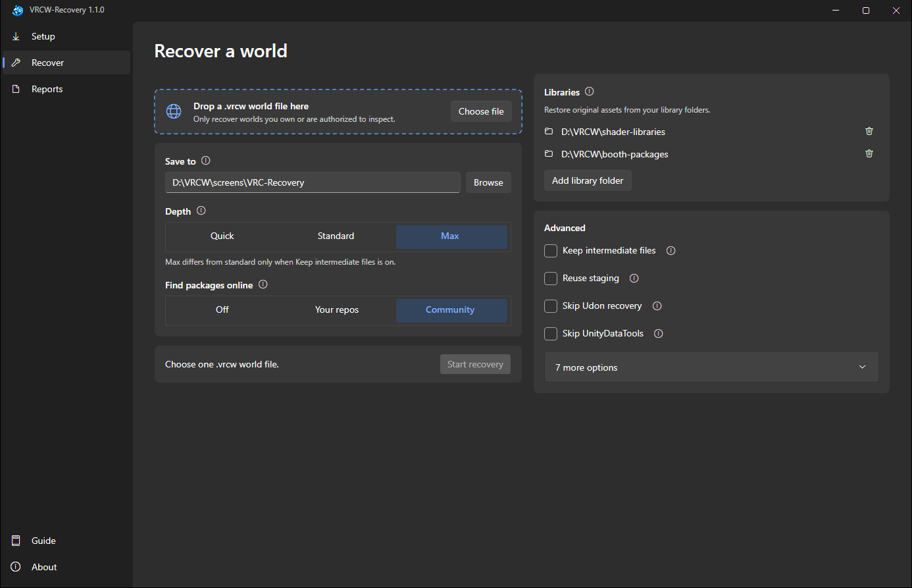The image size is (912, 588).
Task: Go to the Reports page
Action: click(x=66, y=89)
